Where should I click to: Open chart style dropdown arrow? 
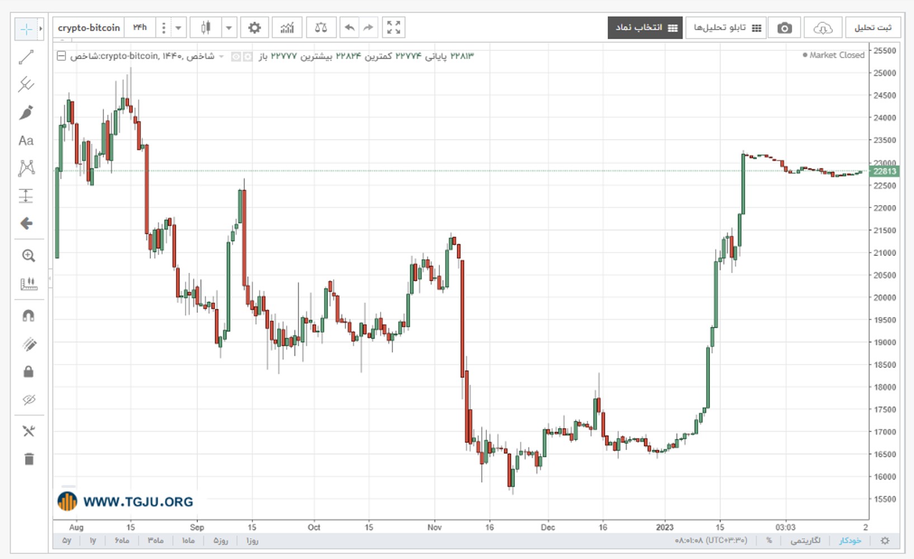(x=229, y=27)
